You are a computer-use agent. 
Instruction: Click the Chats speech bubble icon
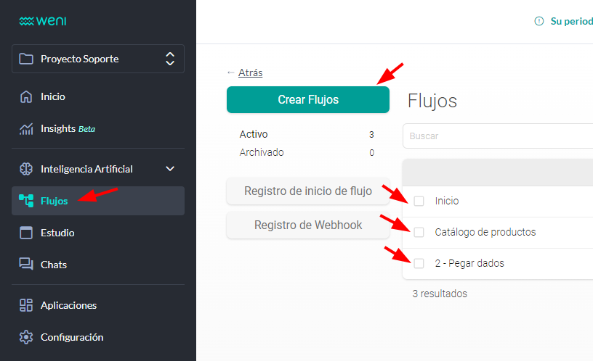pos(26,265)
